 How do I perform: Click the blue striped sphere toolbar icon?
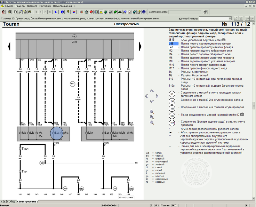coord(144,12)
